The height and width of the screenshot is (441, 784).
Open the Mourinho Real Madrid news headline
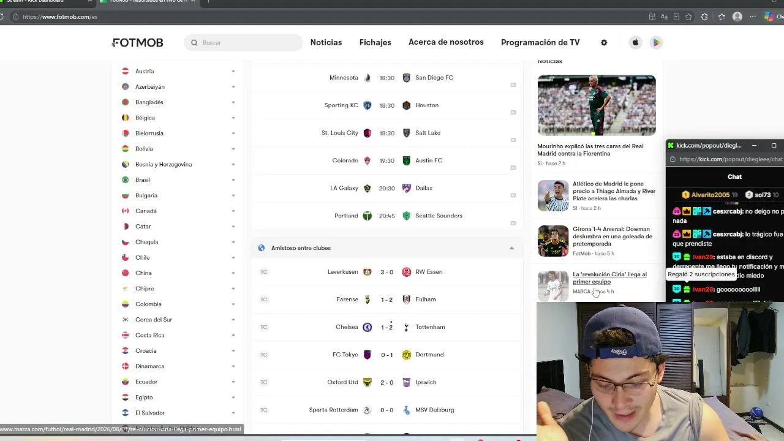(590, 150)
